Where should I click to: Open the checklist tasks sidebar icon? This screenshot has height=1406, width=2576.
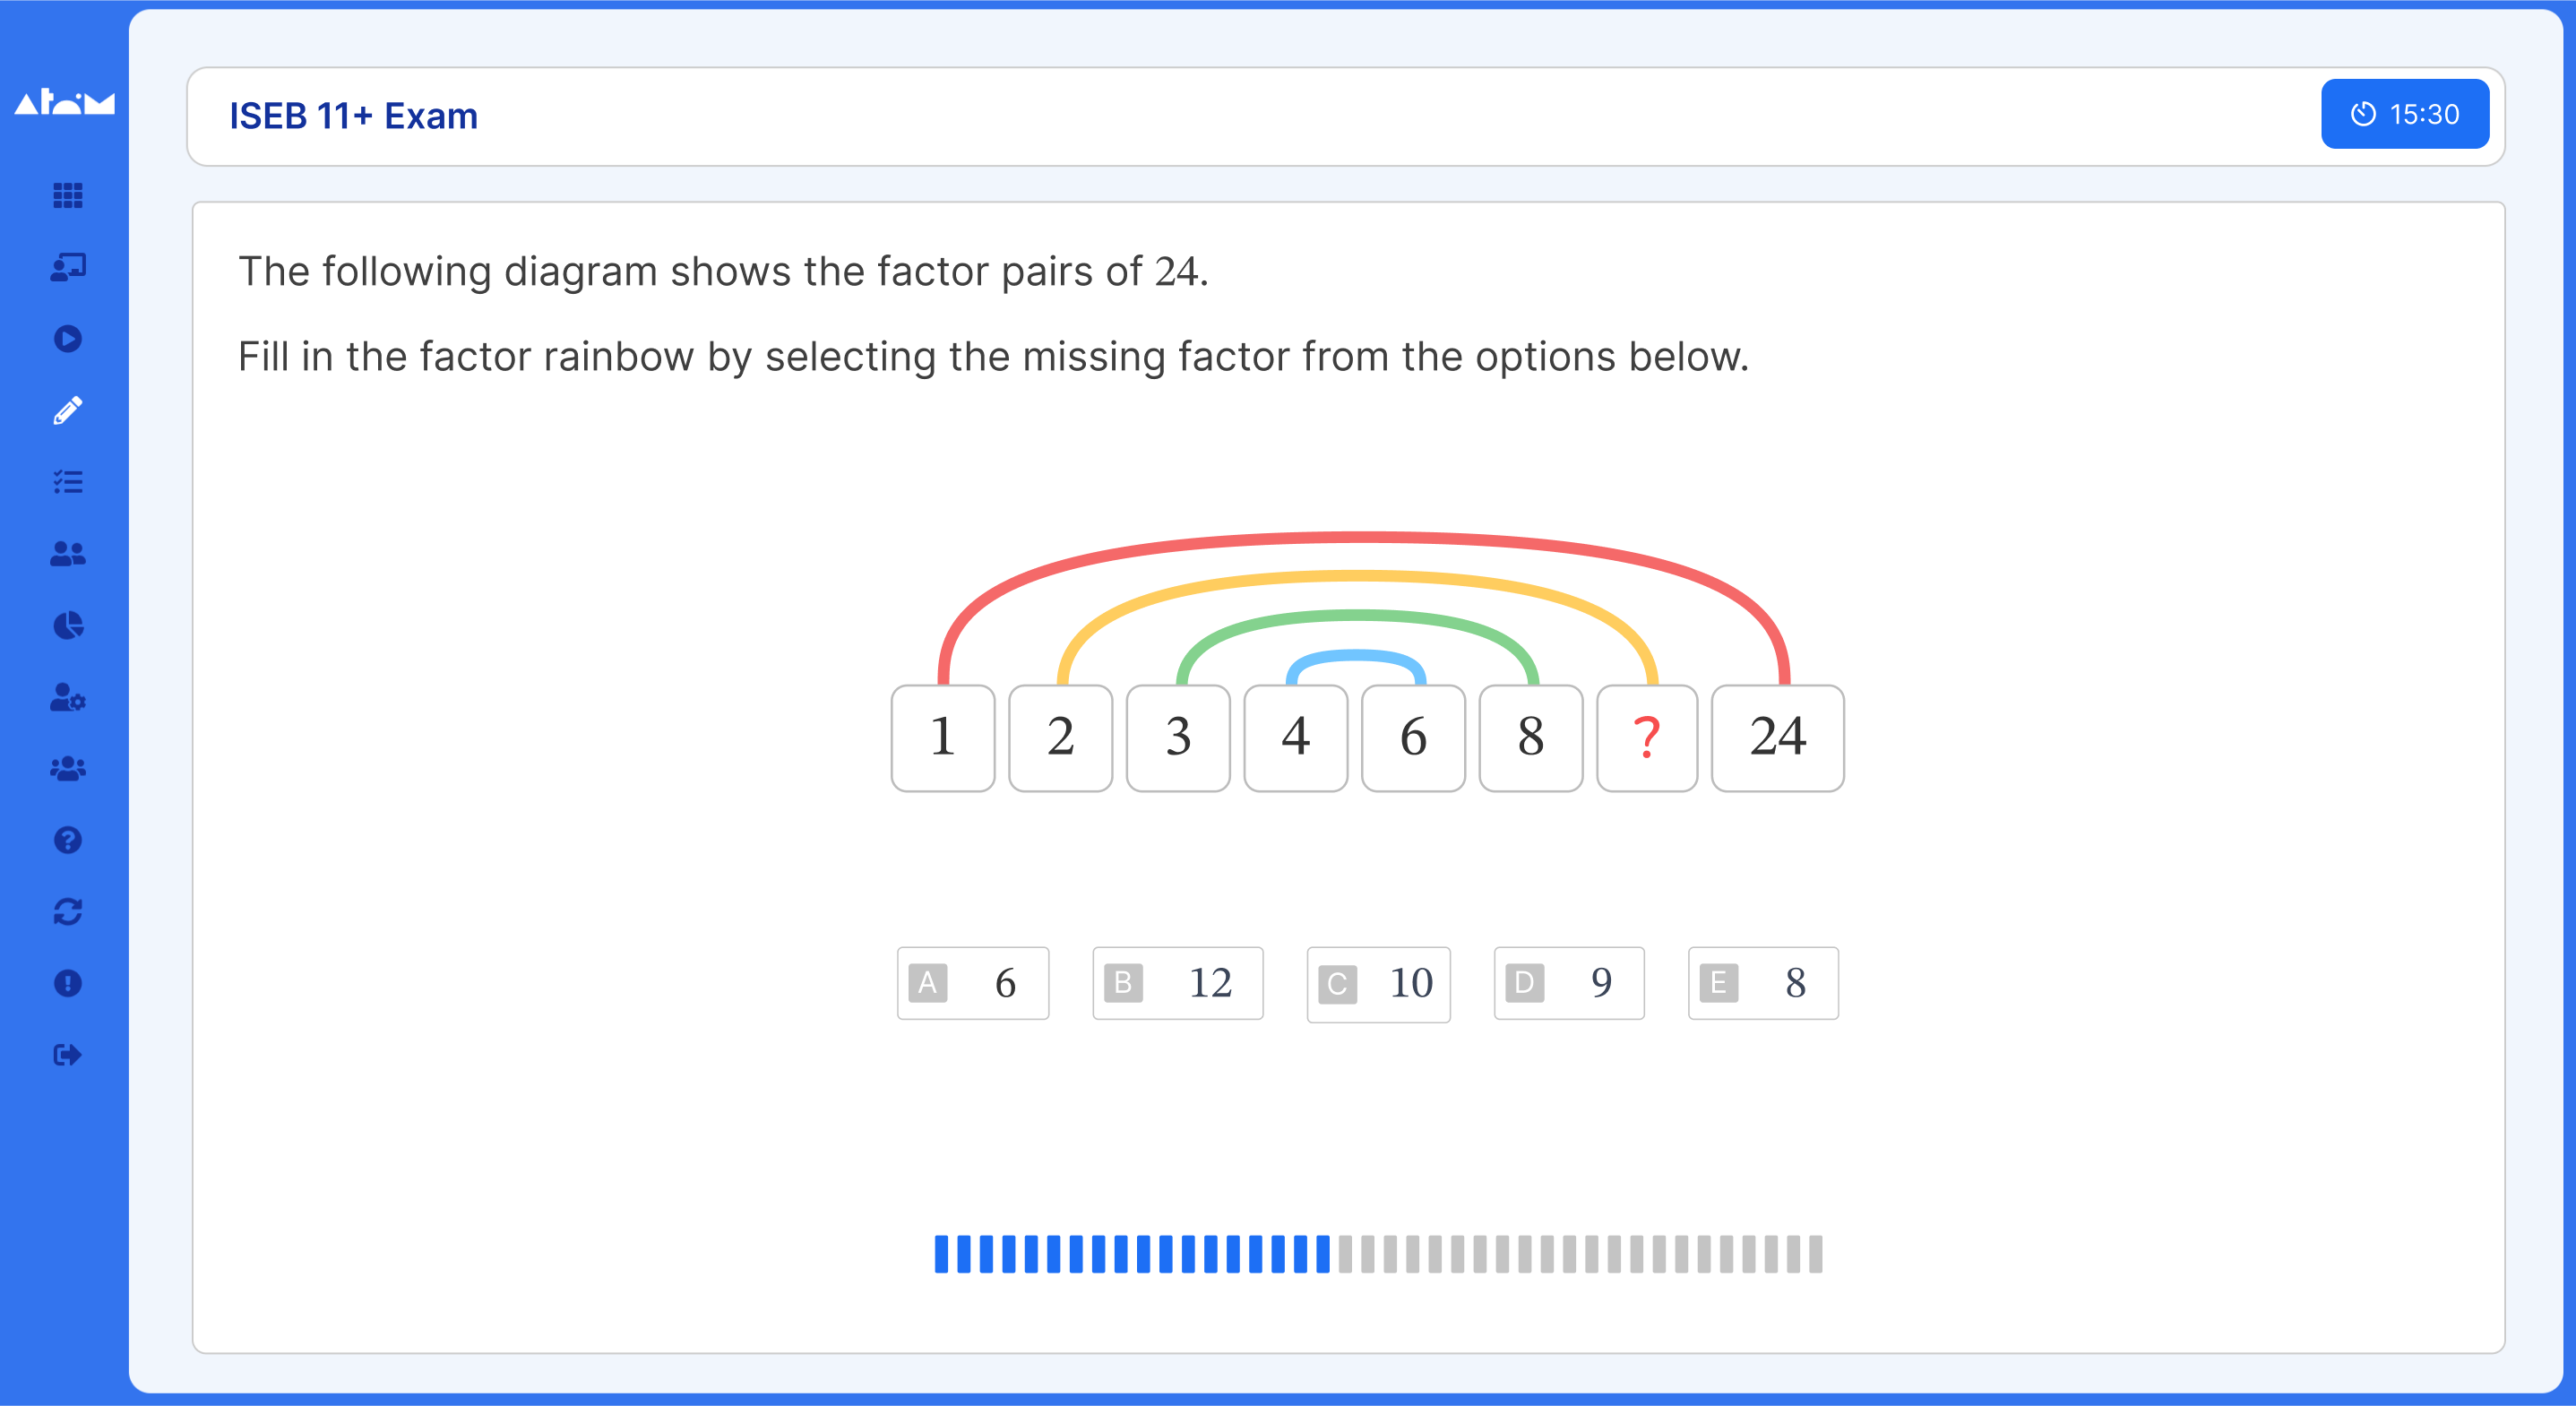pyautogui.click(x=67, y=482)
